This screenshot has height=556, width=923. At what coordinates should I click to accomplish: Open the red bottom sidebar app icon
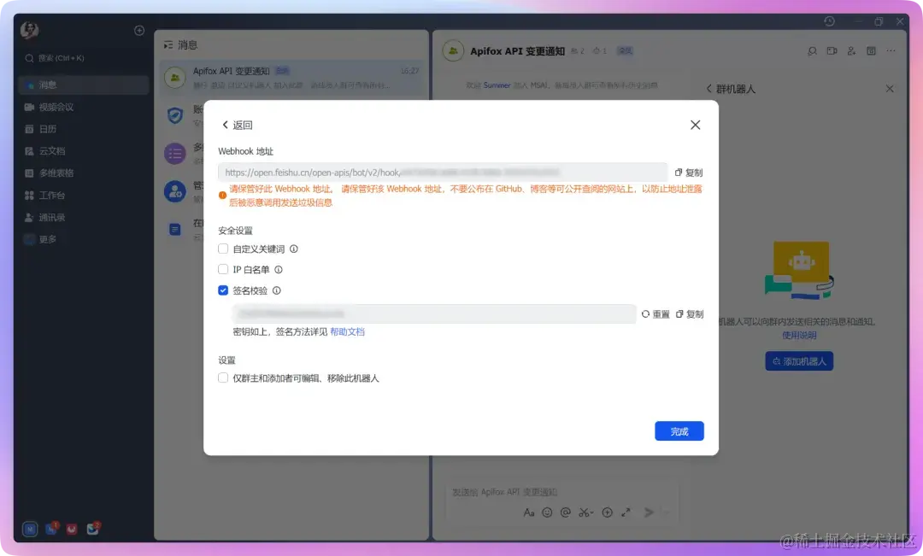71,529
